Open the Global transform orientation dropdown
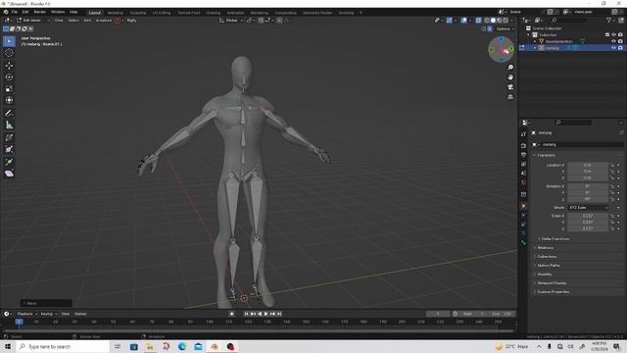Screen dimensions: 627x353 click(231, 20)
